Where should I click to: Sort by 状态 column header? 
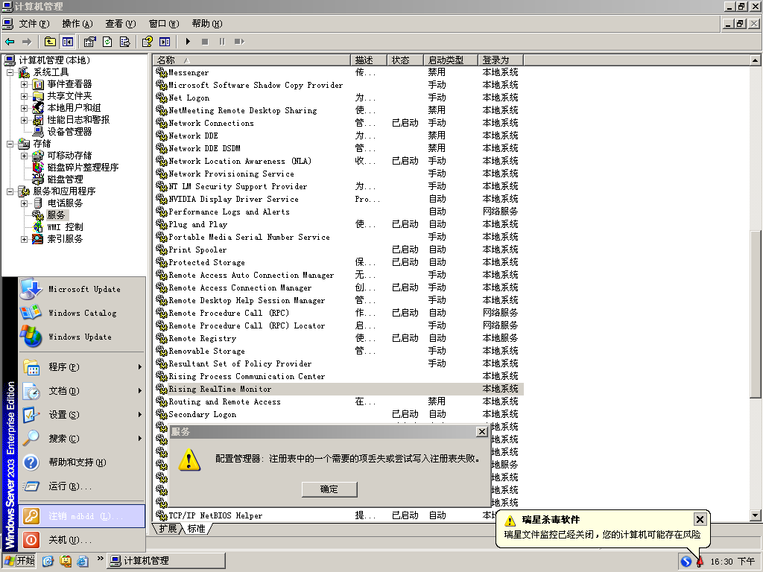(405, 60)
